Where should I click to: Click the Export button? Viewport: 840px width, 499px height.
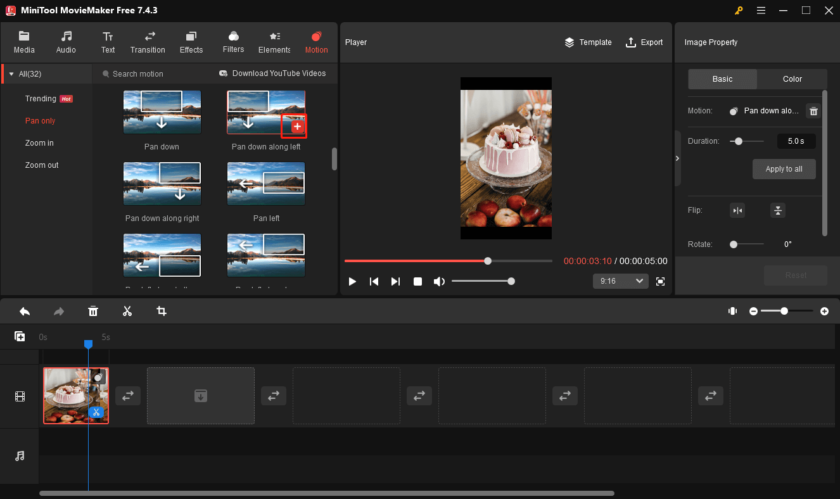[x=644, y=42]
